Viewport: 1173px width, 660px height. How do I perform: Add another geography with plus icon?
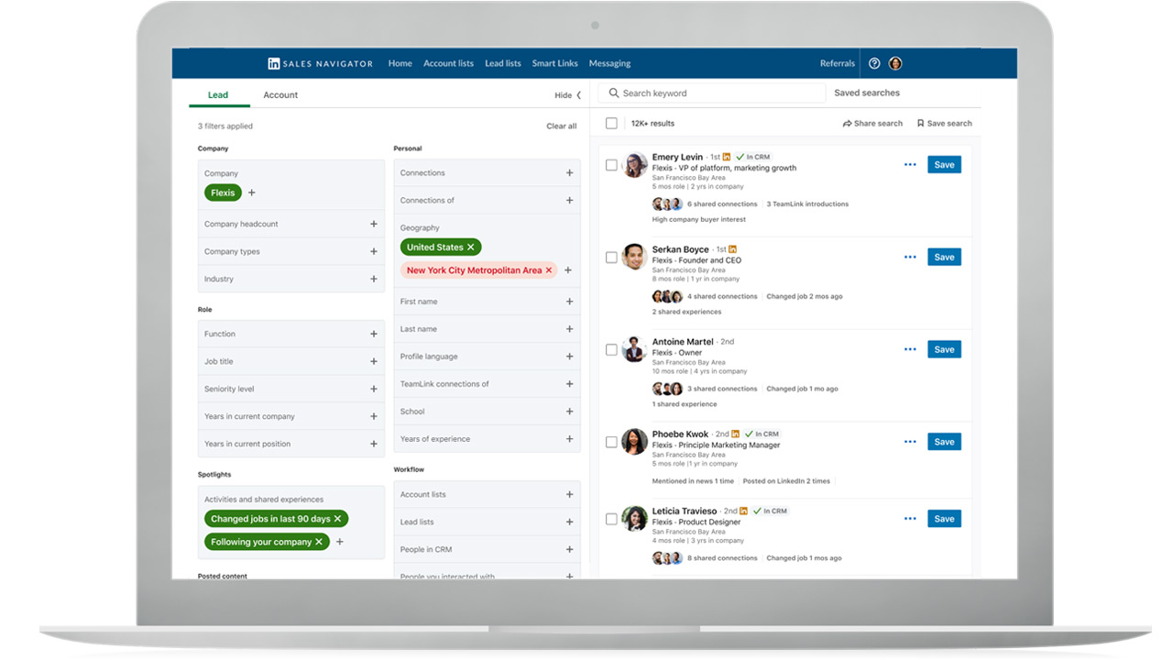tap(568, 270)
